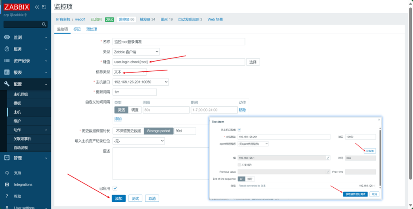The height and width of the screenshot is (209, 413).
Task: Click the 取消 button under the item form
Action: [x=152, y=199]
